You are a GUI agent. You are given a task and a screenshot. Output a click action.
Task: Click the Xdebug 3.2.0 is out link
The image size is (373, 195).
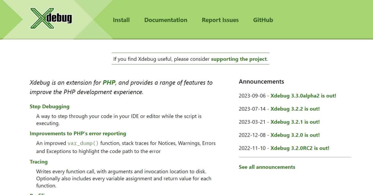point(295,135)
